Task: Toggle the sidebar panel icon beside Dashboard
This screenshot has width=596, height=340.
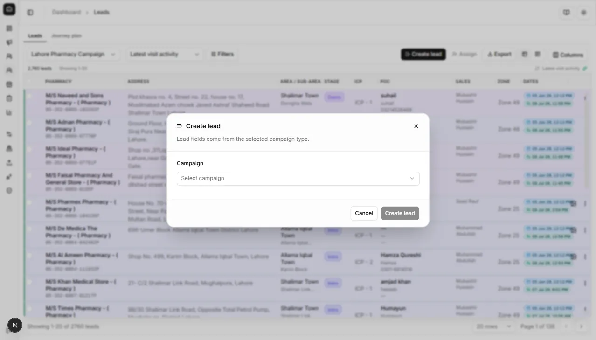Action: pyautogui.click(x=30, y=13)
